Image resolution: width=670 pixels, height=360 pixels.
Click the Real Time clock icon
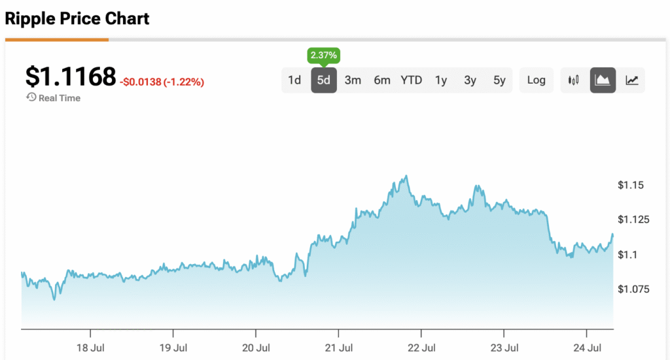pos(31,97)
